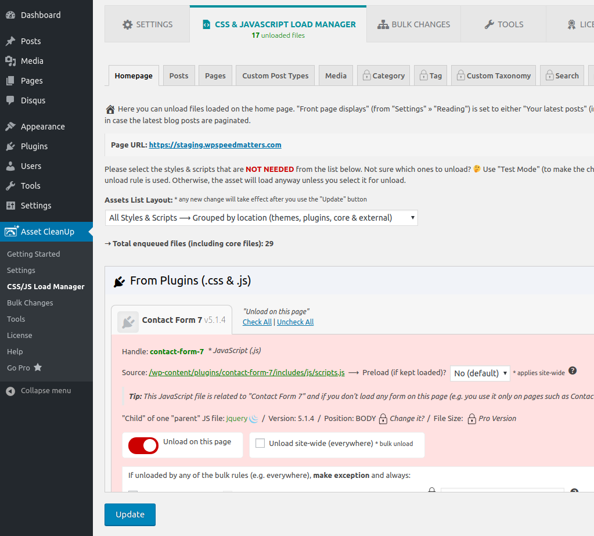Click Check All for Contact Form 7
This screenshot has height=536, width=594.
pos(257,322)
